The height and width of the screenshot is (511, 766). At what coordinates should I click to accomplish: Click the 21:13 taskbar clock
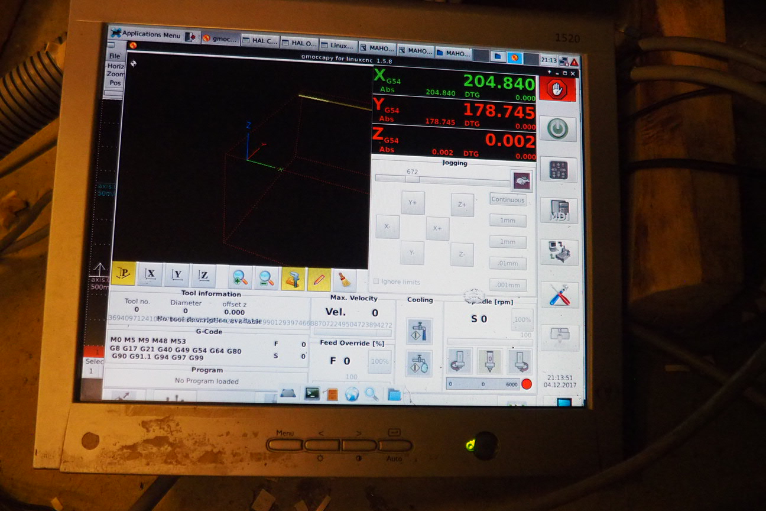548,60
